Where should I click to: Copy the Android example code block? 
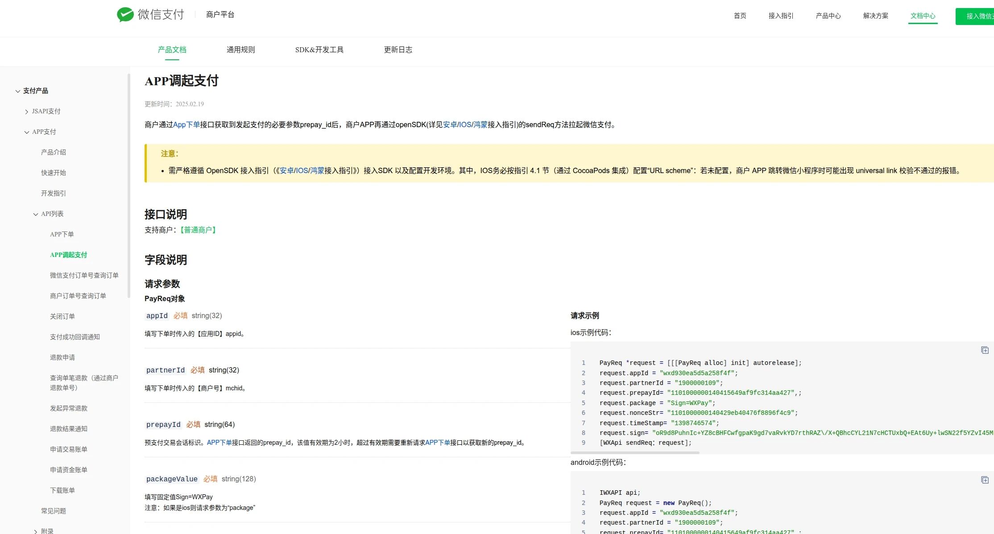[985, 480]
